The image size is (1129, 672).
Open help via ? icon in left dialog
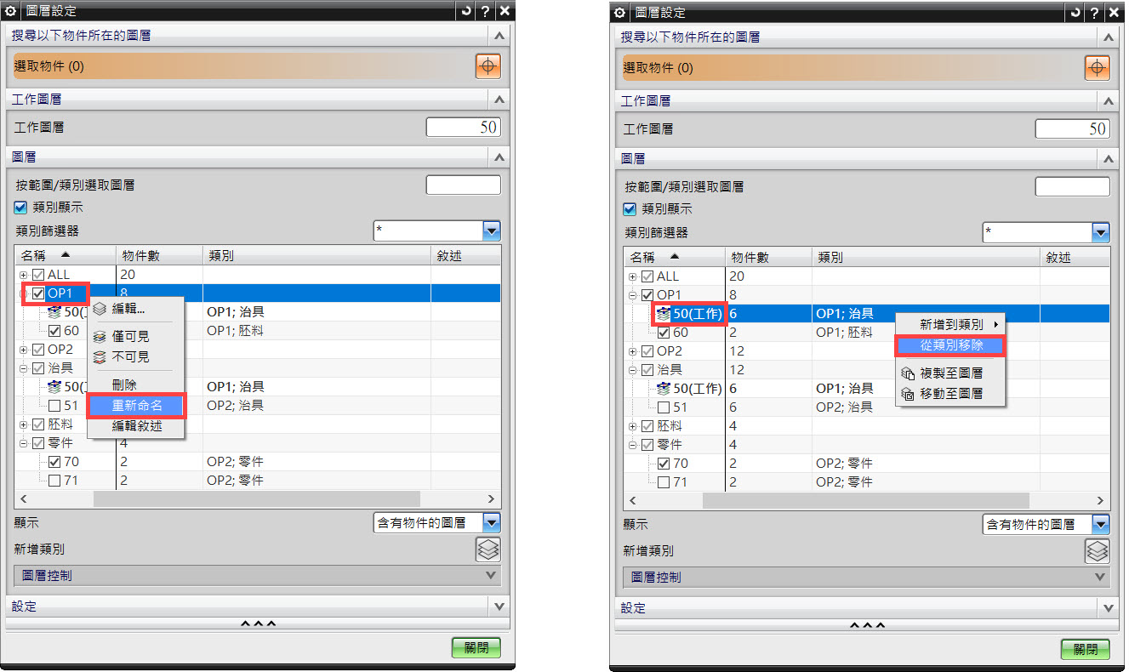click(x=486, y=11)
